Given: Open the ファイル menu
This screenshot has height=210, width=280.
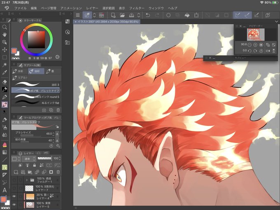Looking at the screenshot, I should (x=20, y=8).
